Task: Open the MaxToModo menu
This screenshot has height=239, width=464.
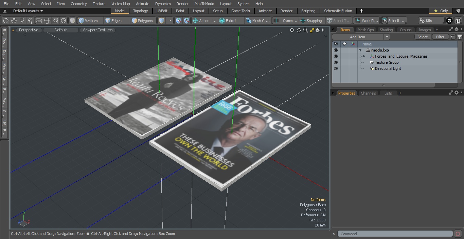Action: pyautogui.click(x=204, y=4)
